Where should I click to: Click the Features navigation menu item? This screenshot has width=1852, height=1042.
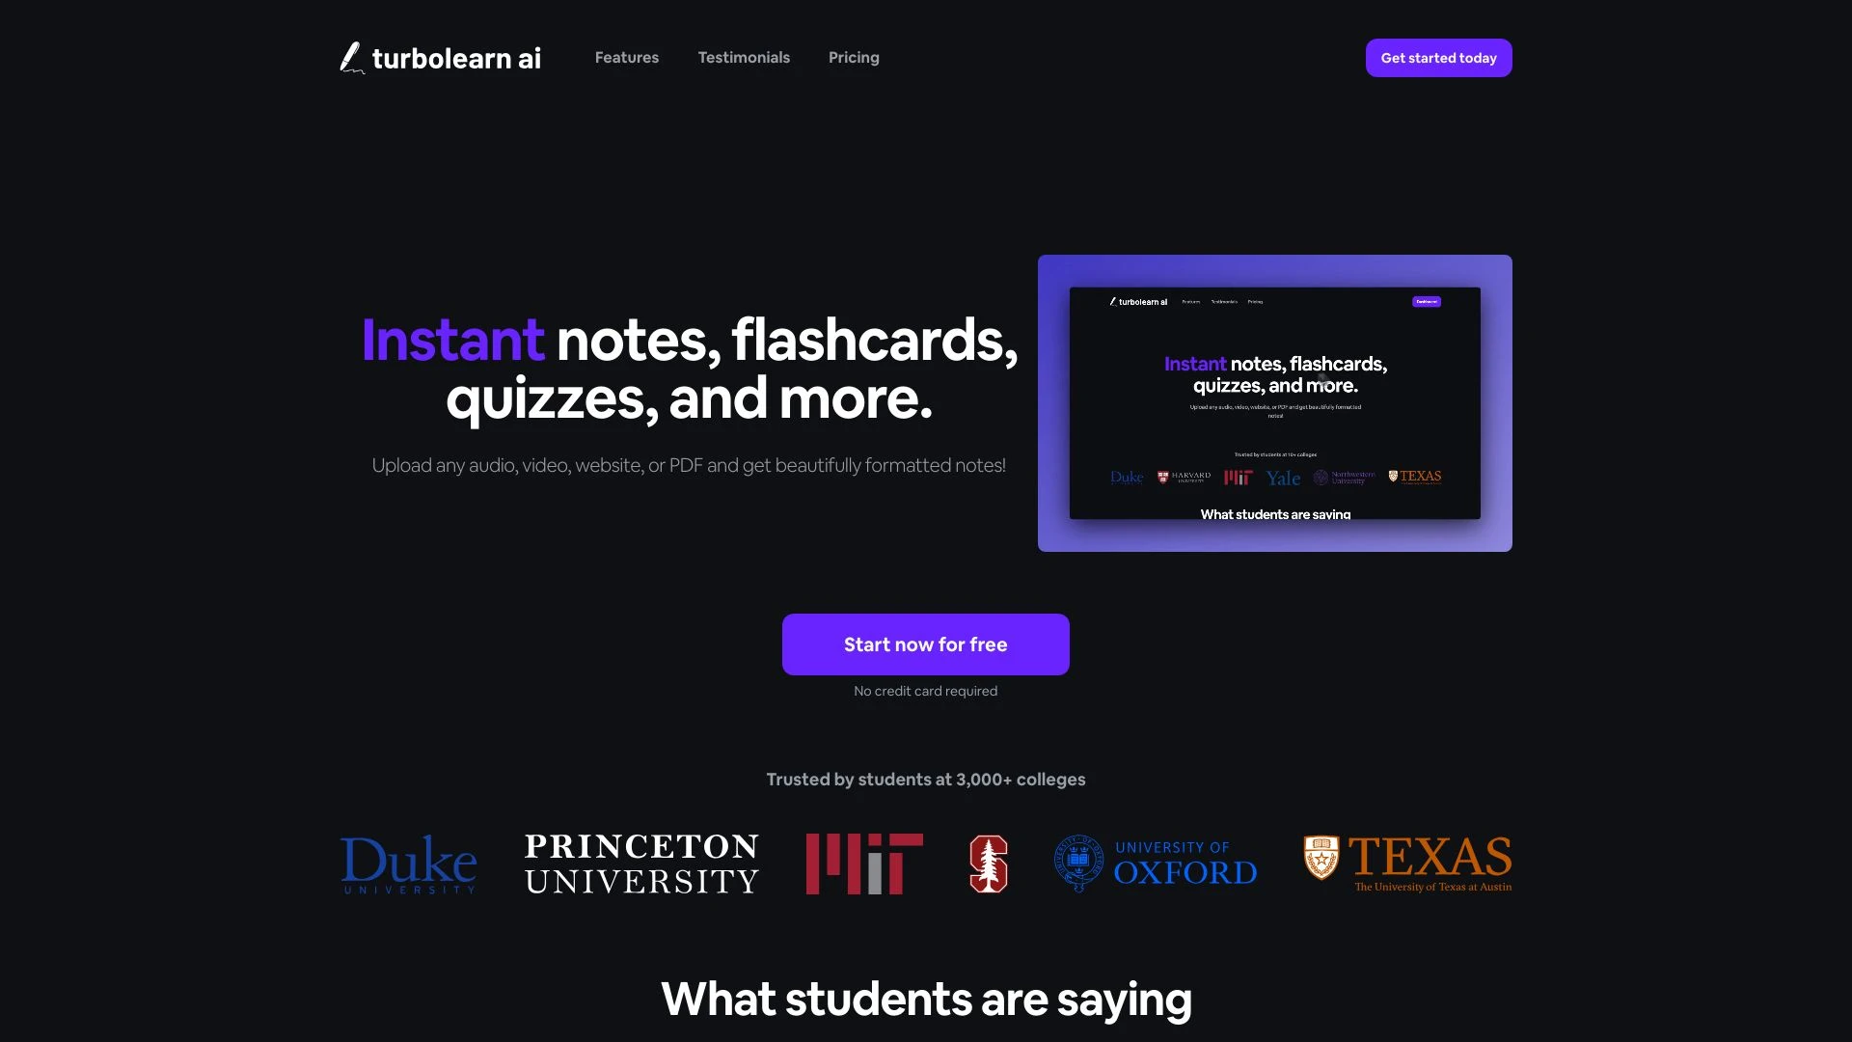pos(627,57)
